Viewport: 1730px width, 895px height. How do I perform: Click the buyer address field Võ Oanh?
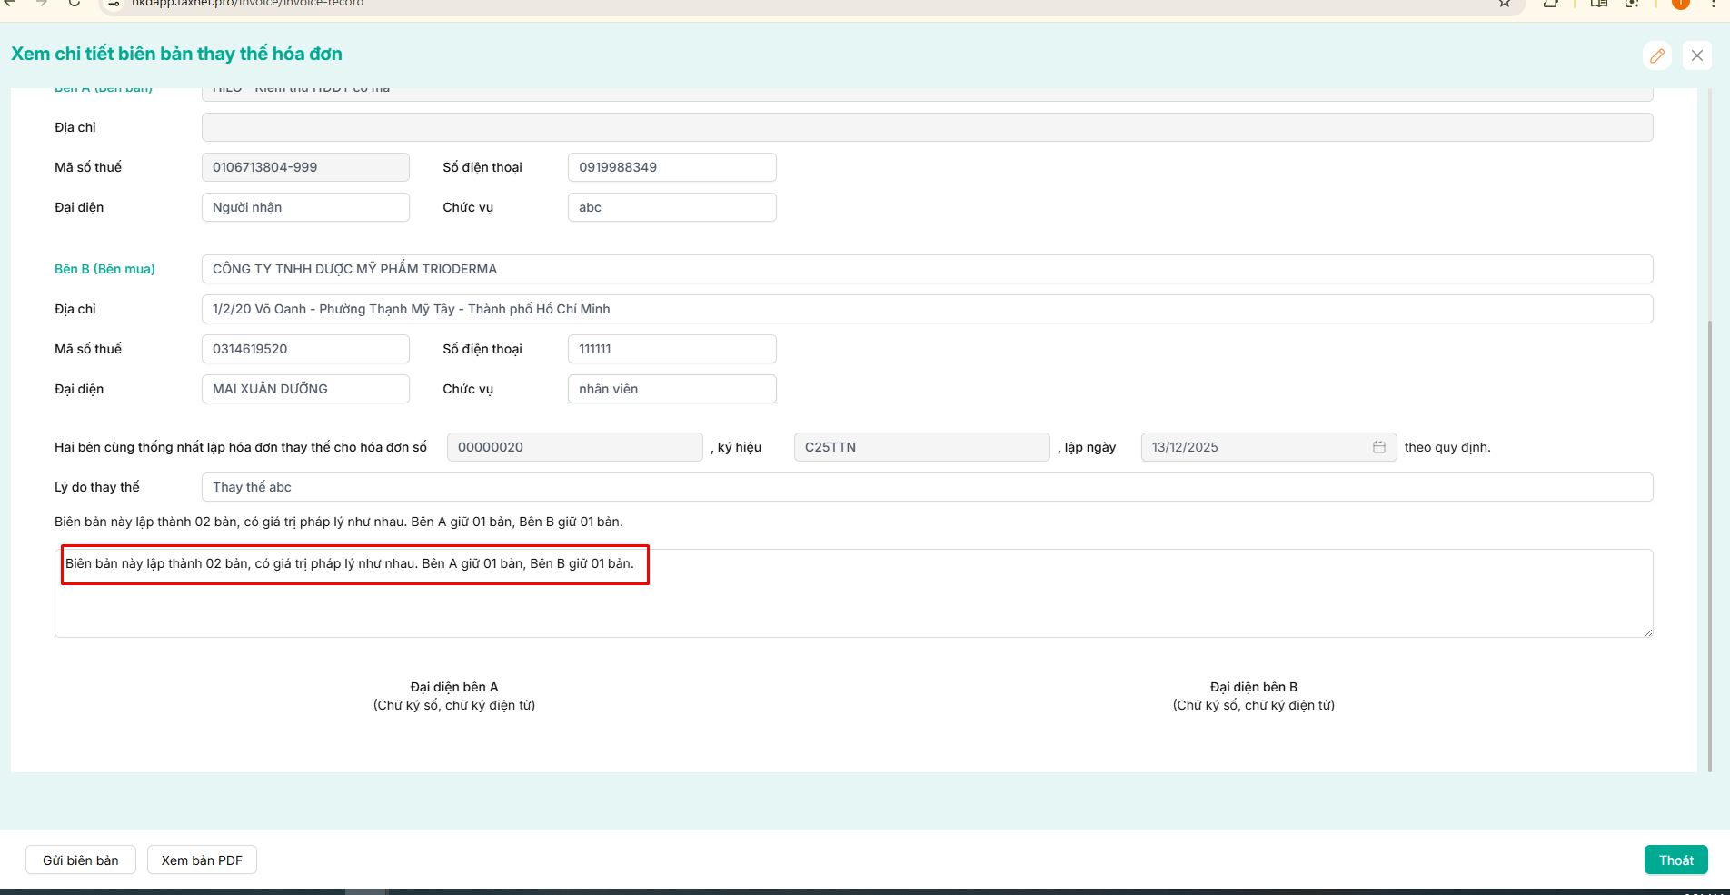pos(927,309)
